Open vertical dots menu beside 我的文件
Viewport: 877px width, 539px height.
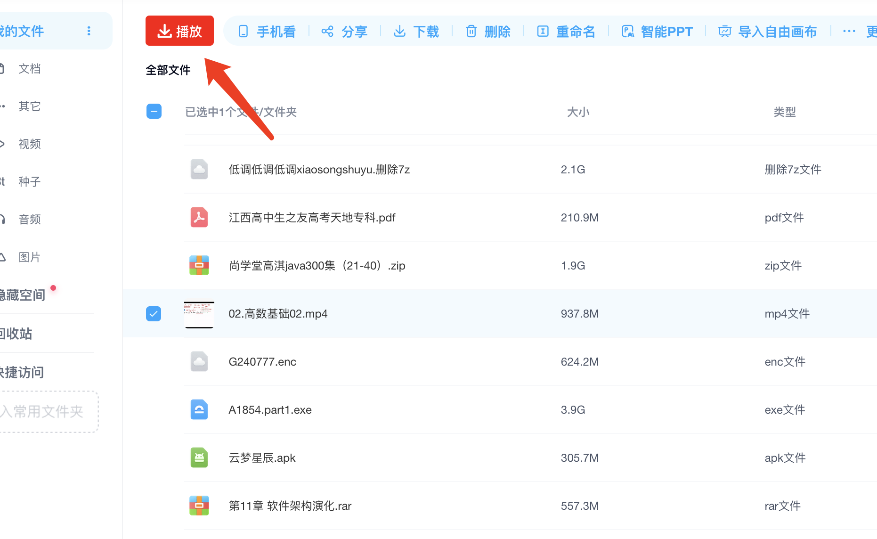pos(89,31)
